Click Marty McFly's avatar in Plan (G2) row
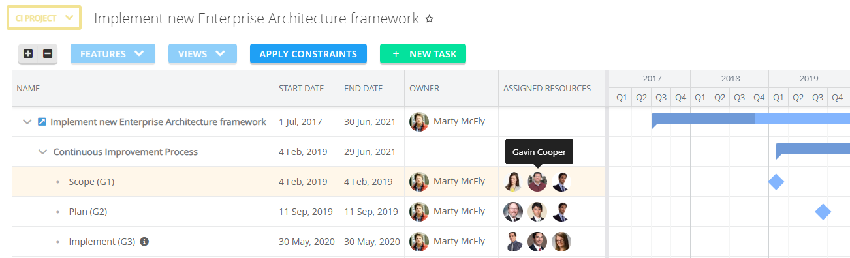This screenshot has height=258, width=850. 419,212
